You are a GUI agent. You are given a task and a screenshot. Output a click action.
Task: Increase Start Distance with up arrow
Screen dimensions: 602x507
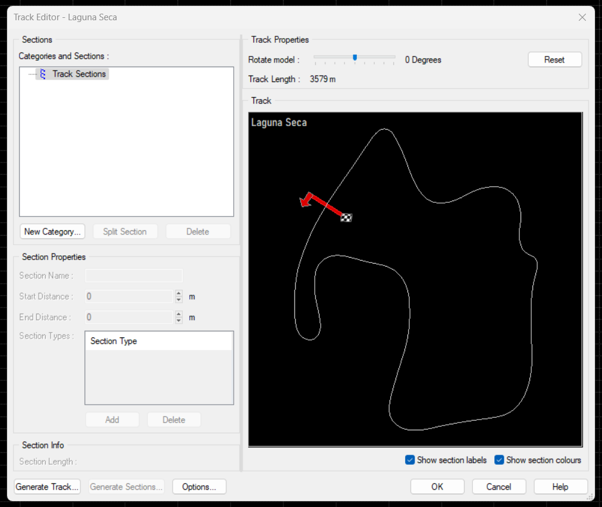[179, 293]
